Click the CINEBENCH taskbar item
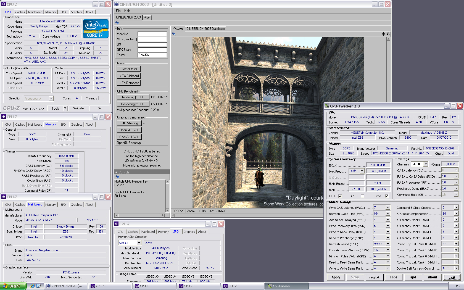464x290 pixels. pyautogui.click(x=66, y=286)
